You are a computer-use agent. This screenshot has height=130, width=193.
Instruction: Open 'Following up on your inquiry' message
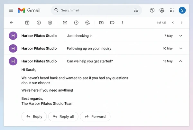click(96, 48)
